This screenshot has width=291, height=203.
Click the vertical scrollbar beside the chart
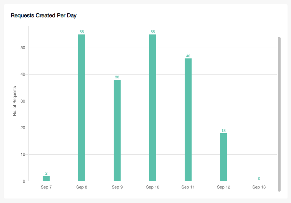point(279,114)
